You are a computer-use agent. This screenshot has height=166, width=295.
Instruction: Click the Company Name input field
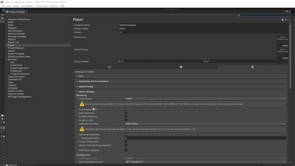pos(203,25)
